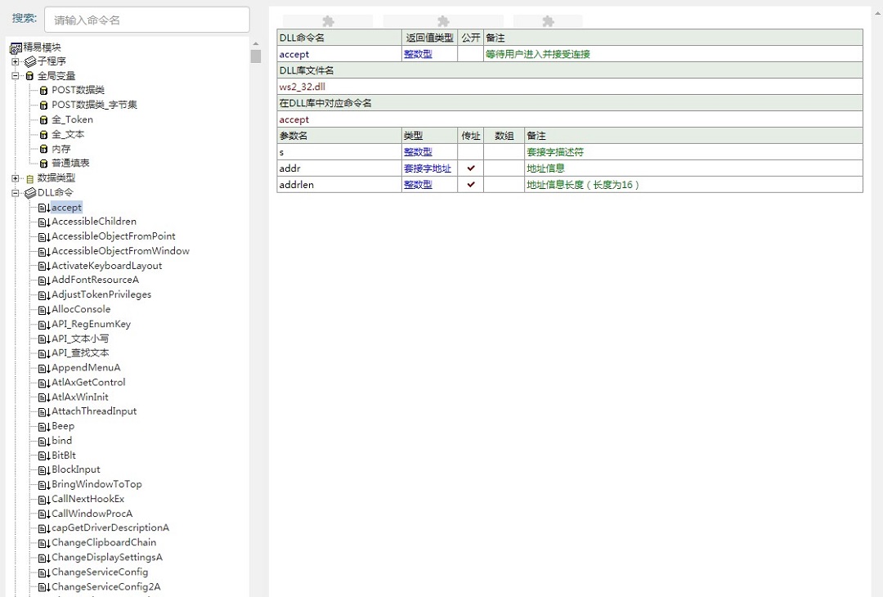Click the DLL命令 stack icon
The height and width of the screenshot is (597, 883).
30,193
